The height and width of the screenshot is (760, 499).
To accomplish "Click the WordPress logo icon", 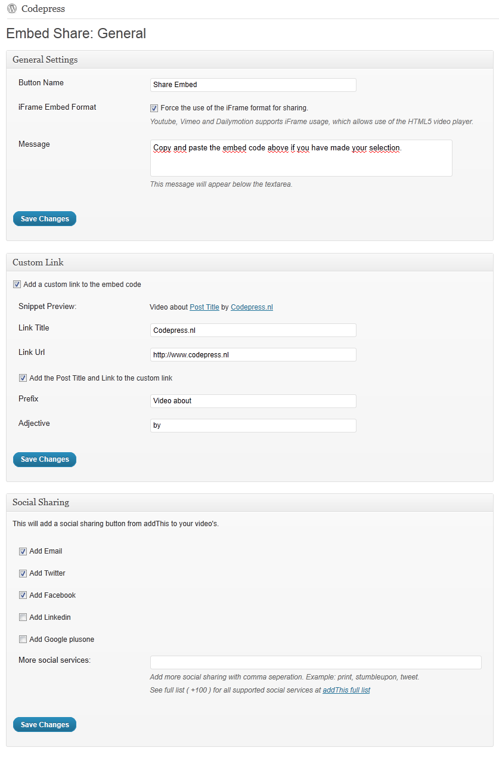I will [x=12, y=9].
